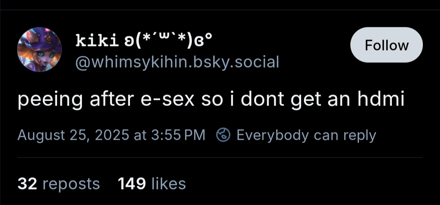The height and width of the screenshot is (205, 440).
Task: Click the number 32 beside reposts
Action: pos(27,184)
